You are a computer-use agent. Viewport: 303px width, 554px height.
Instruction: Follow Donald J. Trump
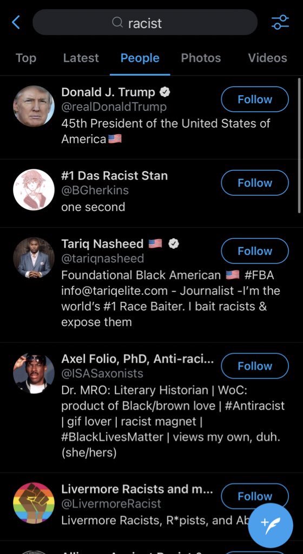click(x=255, y=100)
